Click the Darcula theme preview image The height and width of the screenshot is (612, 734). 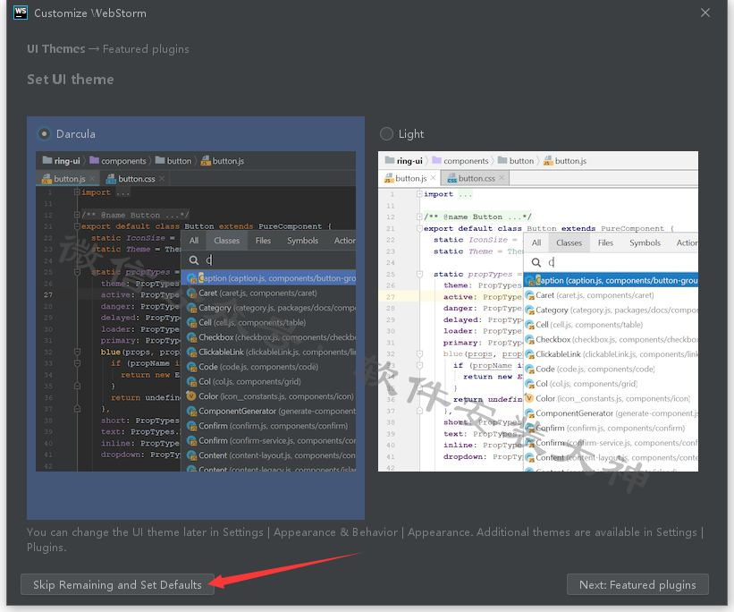tap(196, 311)
